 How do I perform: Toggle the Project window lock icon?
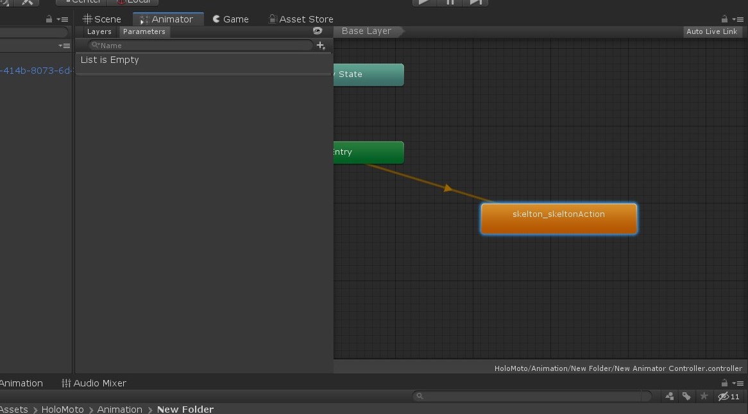(x=724, y=383)
